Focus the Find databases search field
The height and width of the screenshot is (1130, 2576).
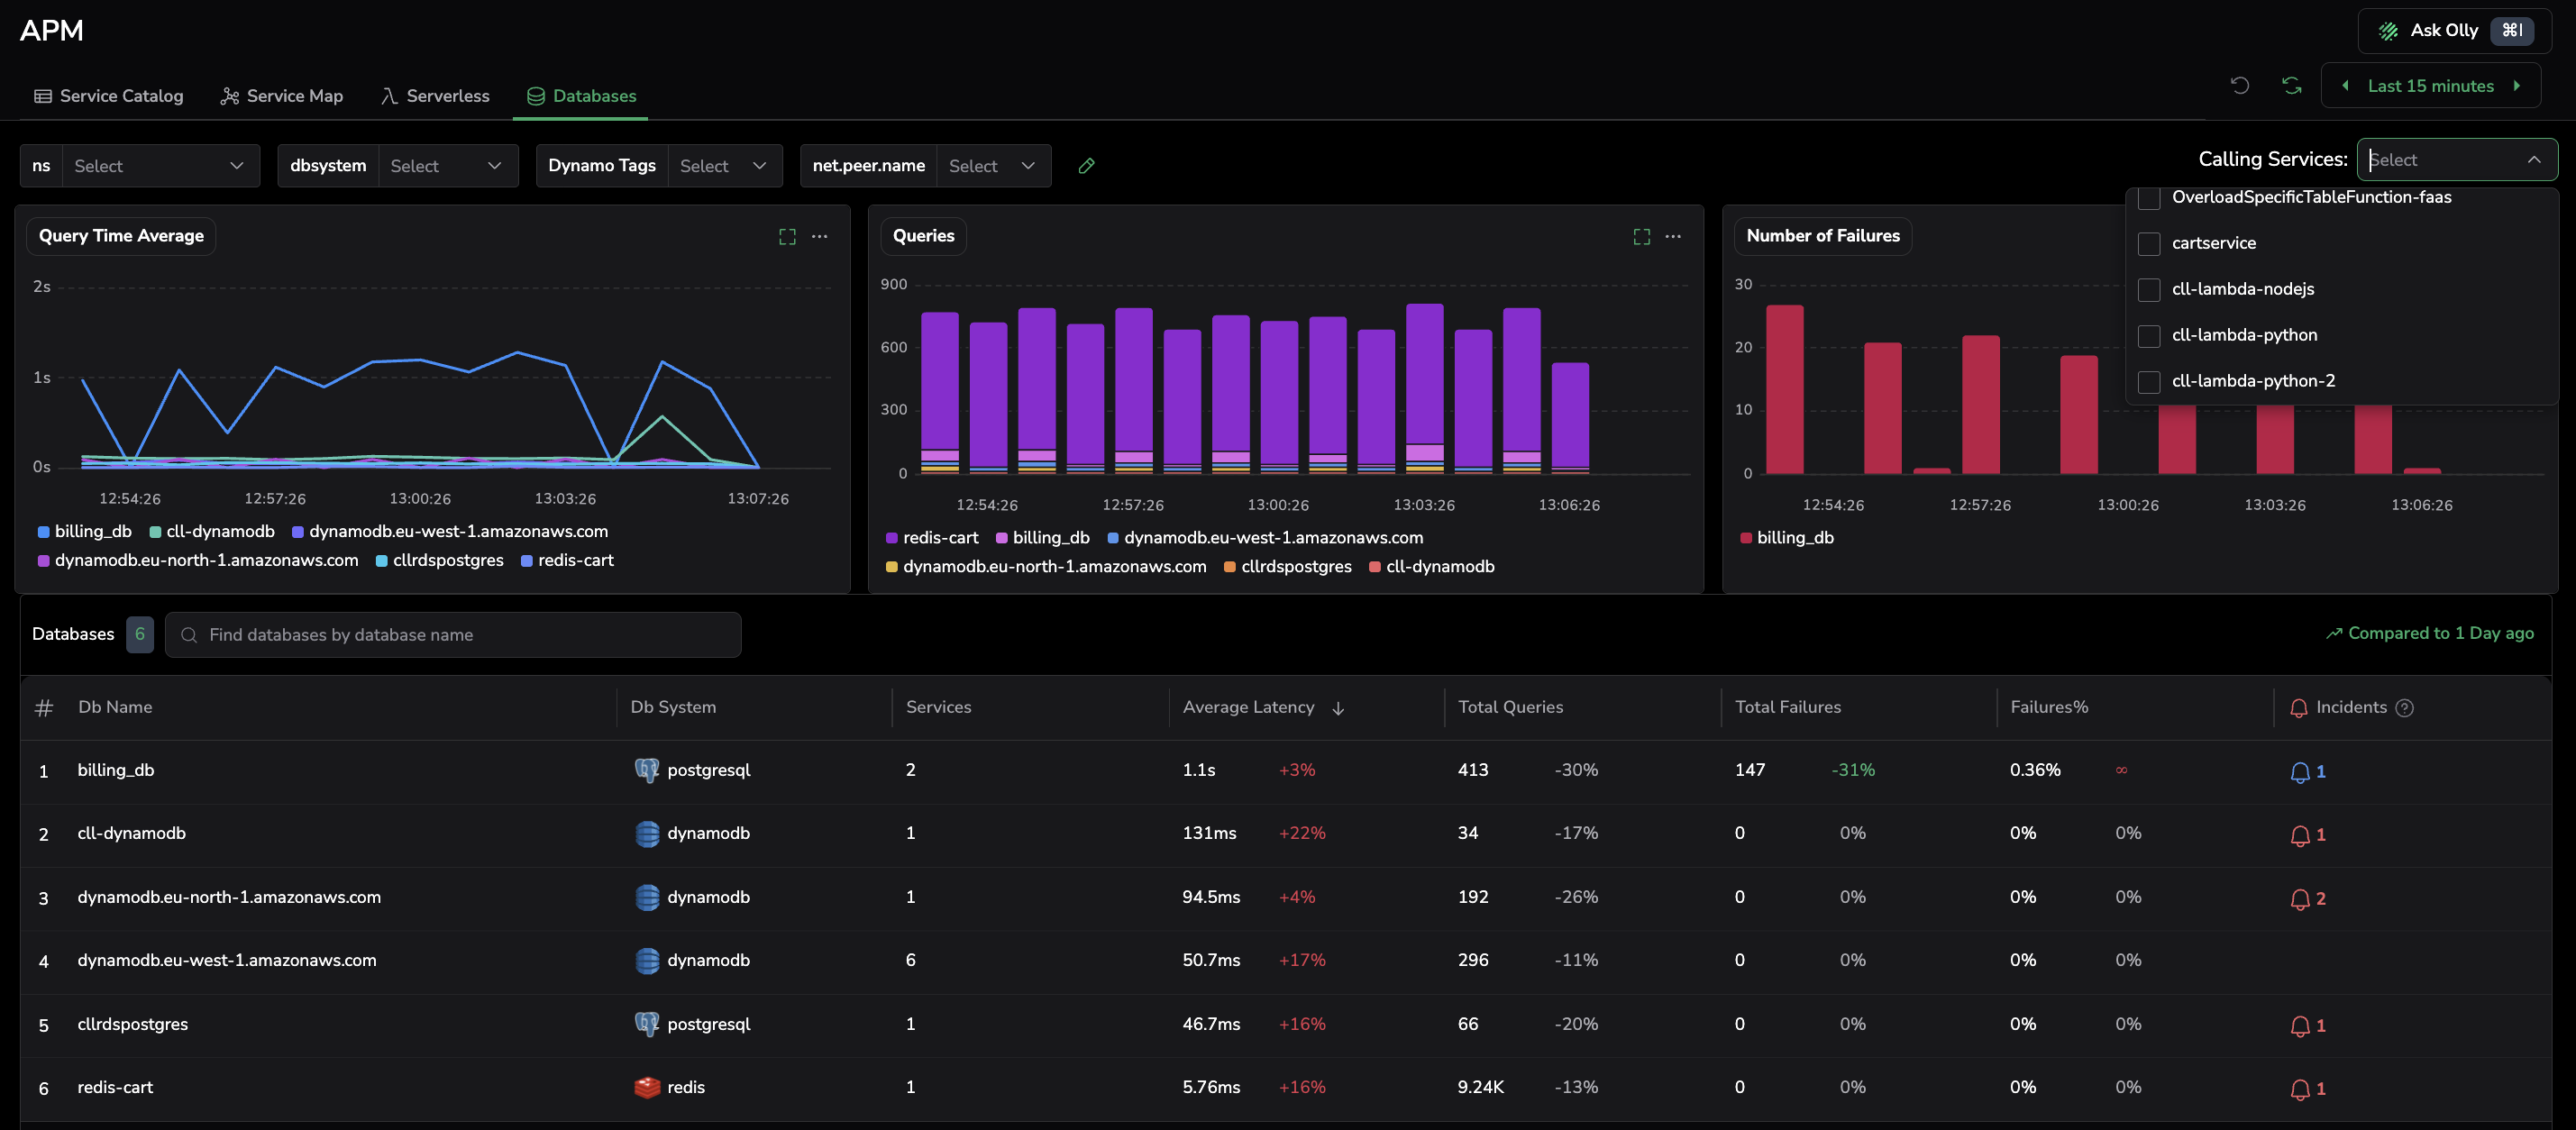click(x=453, y=635)
